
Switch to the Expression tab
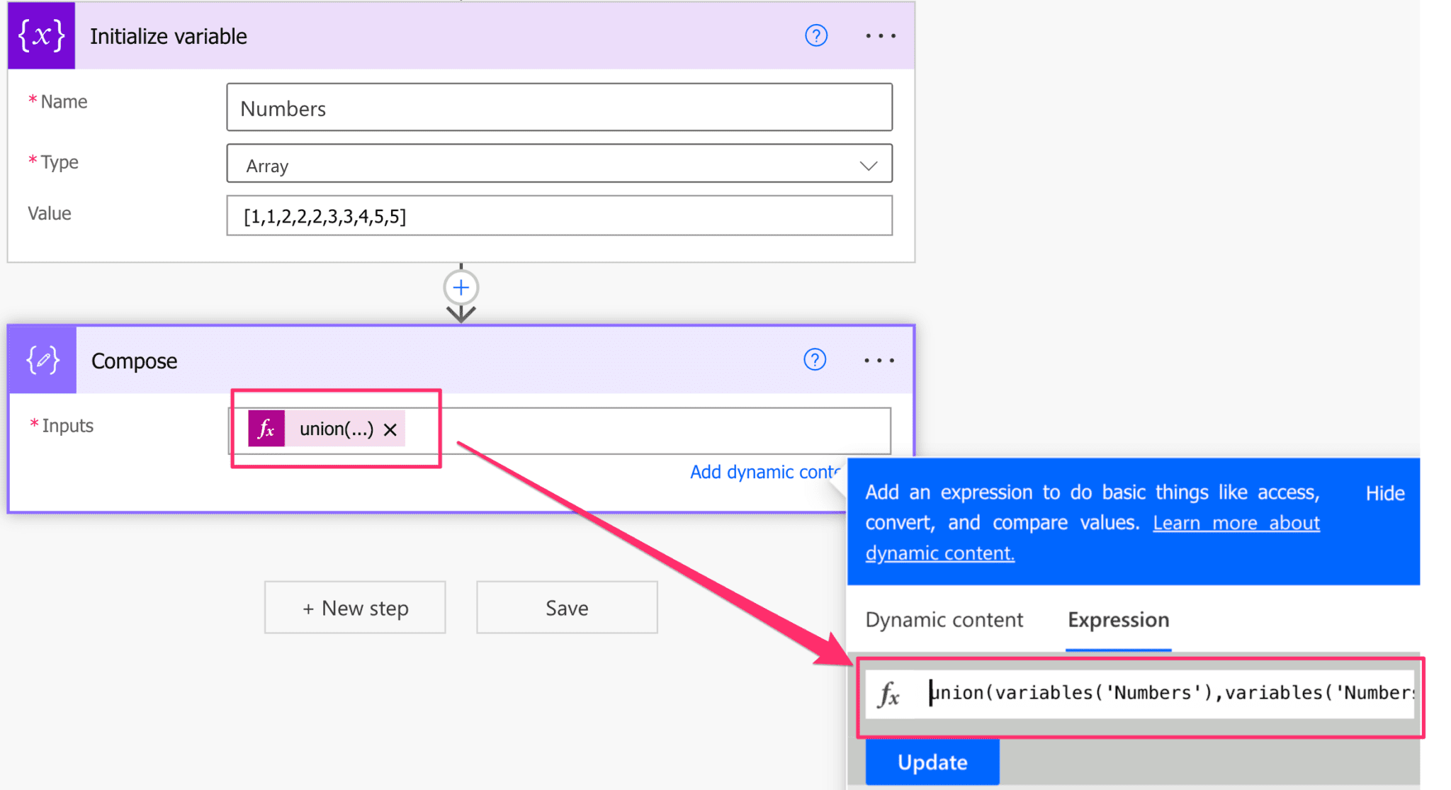coord(1117,620)
